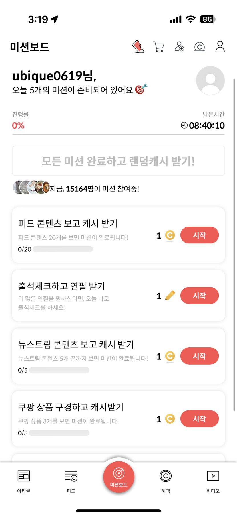This screenshot has width=237, height=517.
Task: Open the my profile person icon
Action: tap(220, 47)
